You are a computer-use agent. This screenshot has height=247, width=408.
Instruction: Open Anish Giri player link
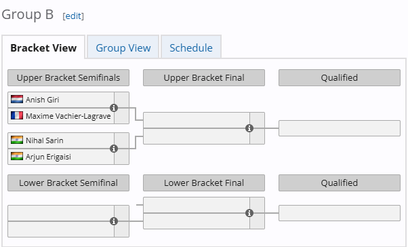point(43,100)
